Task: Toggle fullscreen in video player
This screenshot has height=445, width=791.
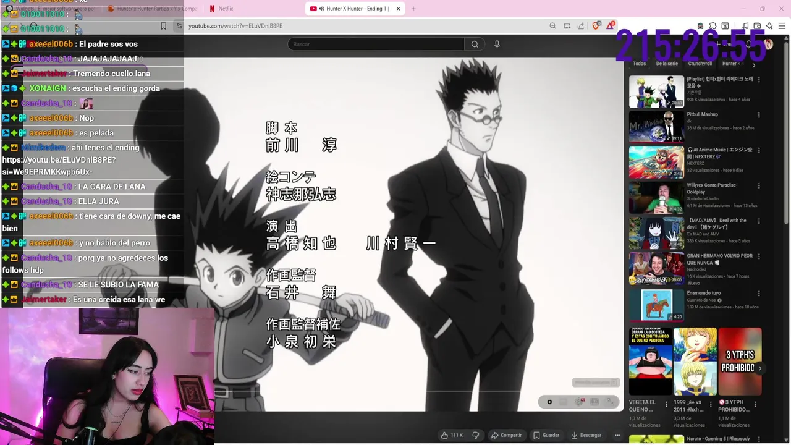Action: pos(610,402)
